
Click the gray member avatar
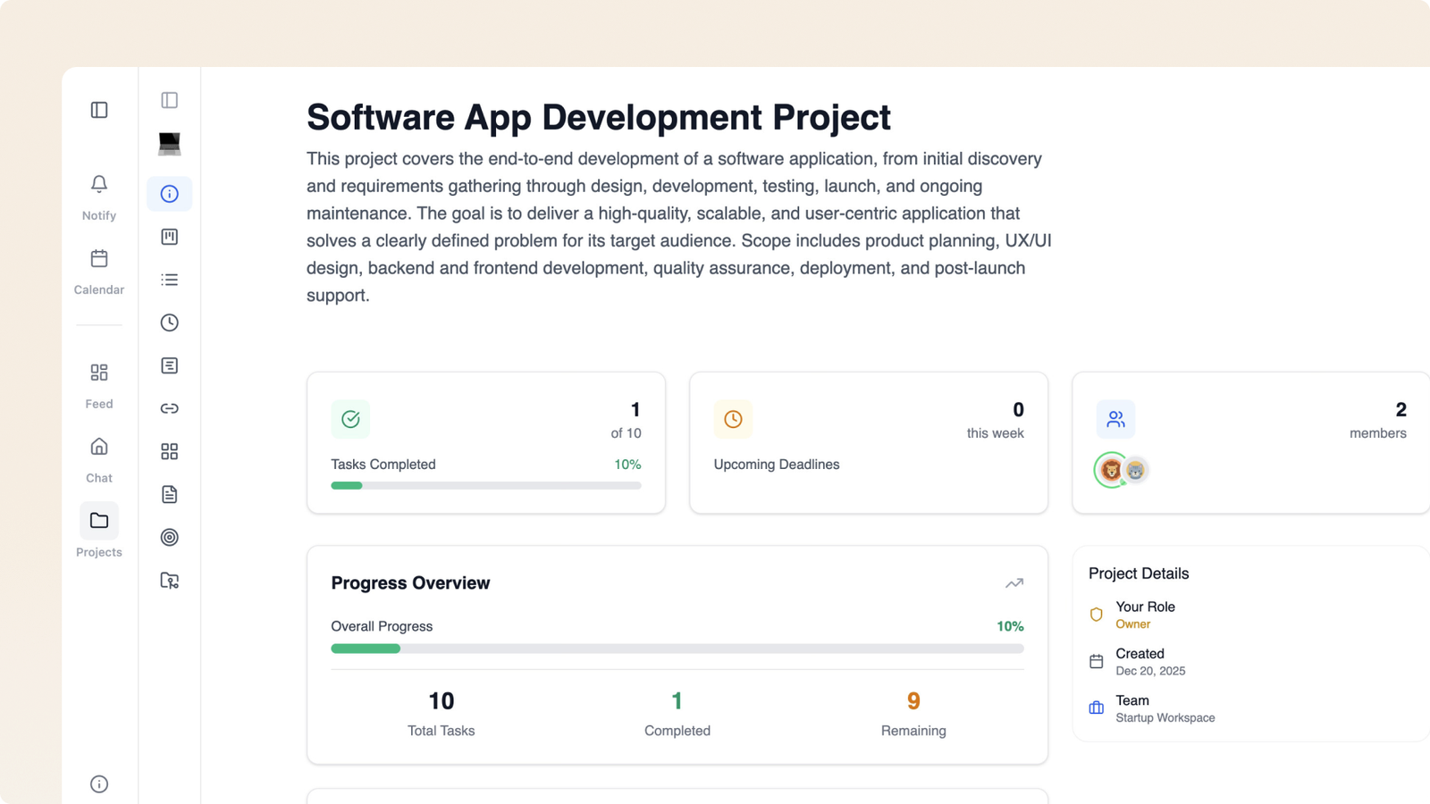[1136, 470]
